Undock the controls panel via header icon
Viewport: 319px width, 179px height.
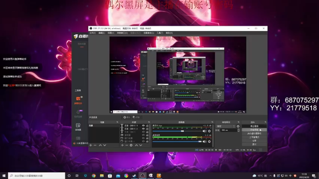[265, 122]
